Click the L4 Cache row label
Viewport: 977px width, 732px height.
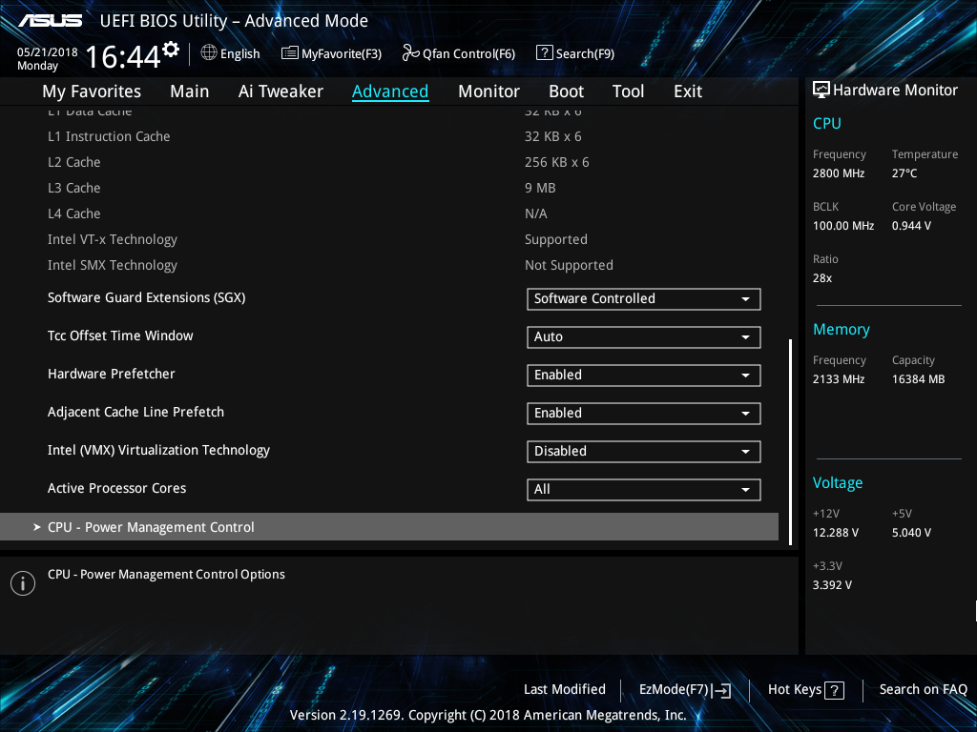(74, 213)
